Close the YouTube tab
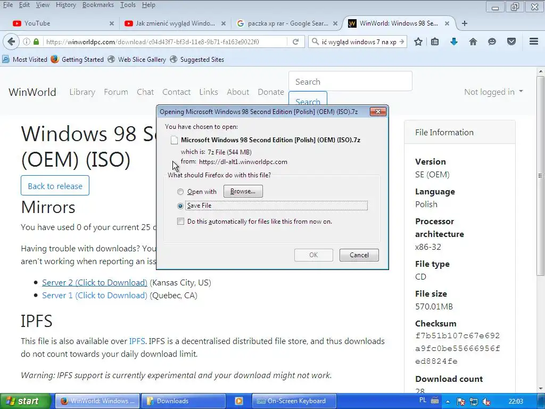545x409 pixels. pos(112,23)
